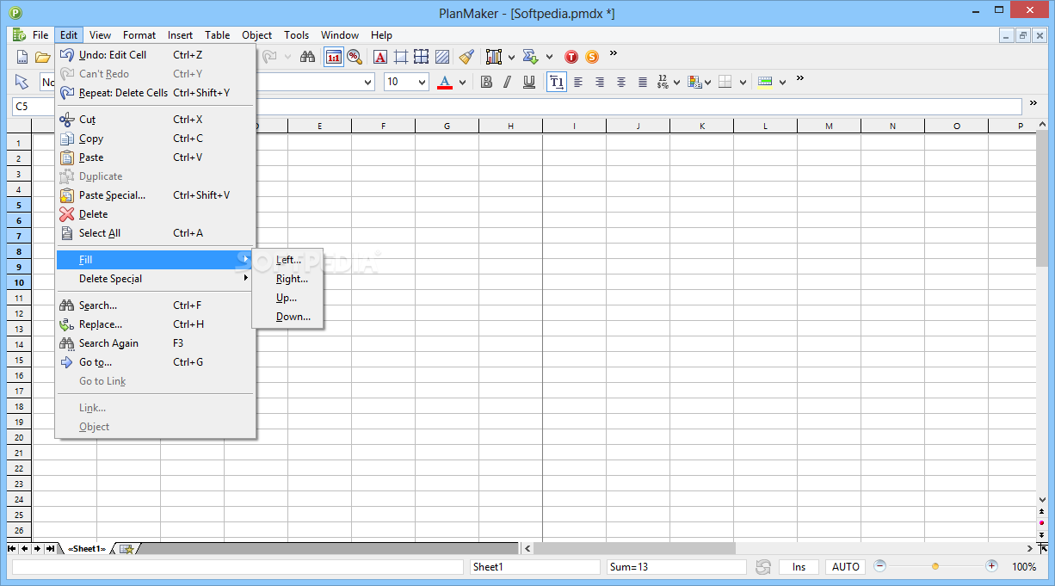Click the percent magnifier zoom icon

(x=354, y=57)
